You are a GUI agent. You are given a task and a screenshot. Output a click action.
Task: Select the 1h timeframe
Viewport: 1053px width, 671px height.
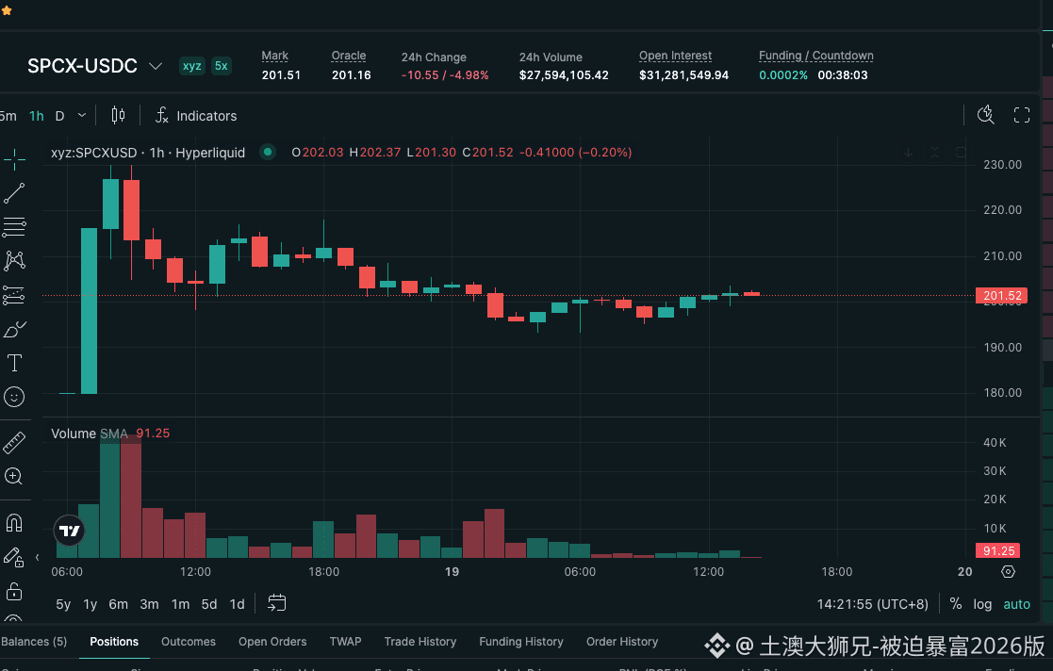pyautogui.click(x=36, y=116)
